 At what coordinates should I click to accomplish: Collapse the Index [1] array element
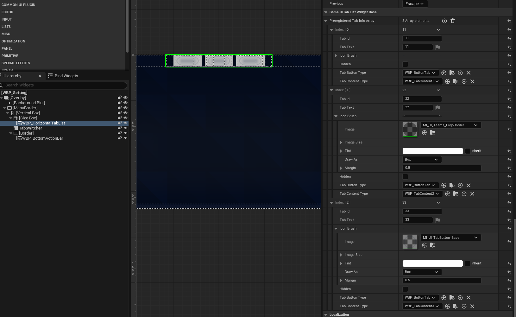(331, 90)
